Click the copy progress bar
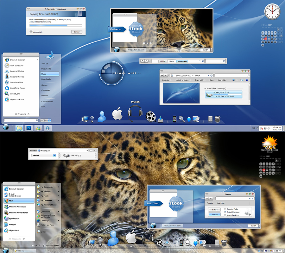This screenshot has width=285, height=253. (x=56, y=26)
